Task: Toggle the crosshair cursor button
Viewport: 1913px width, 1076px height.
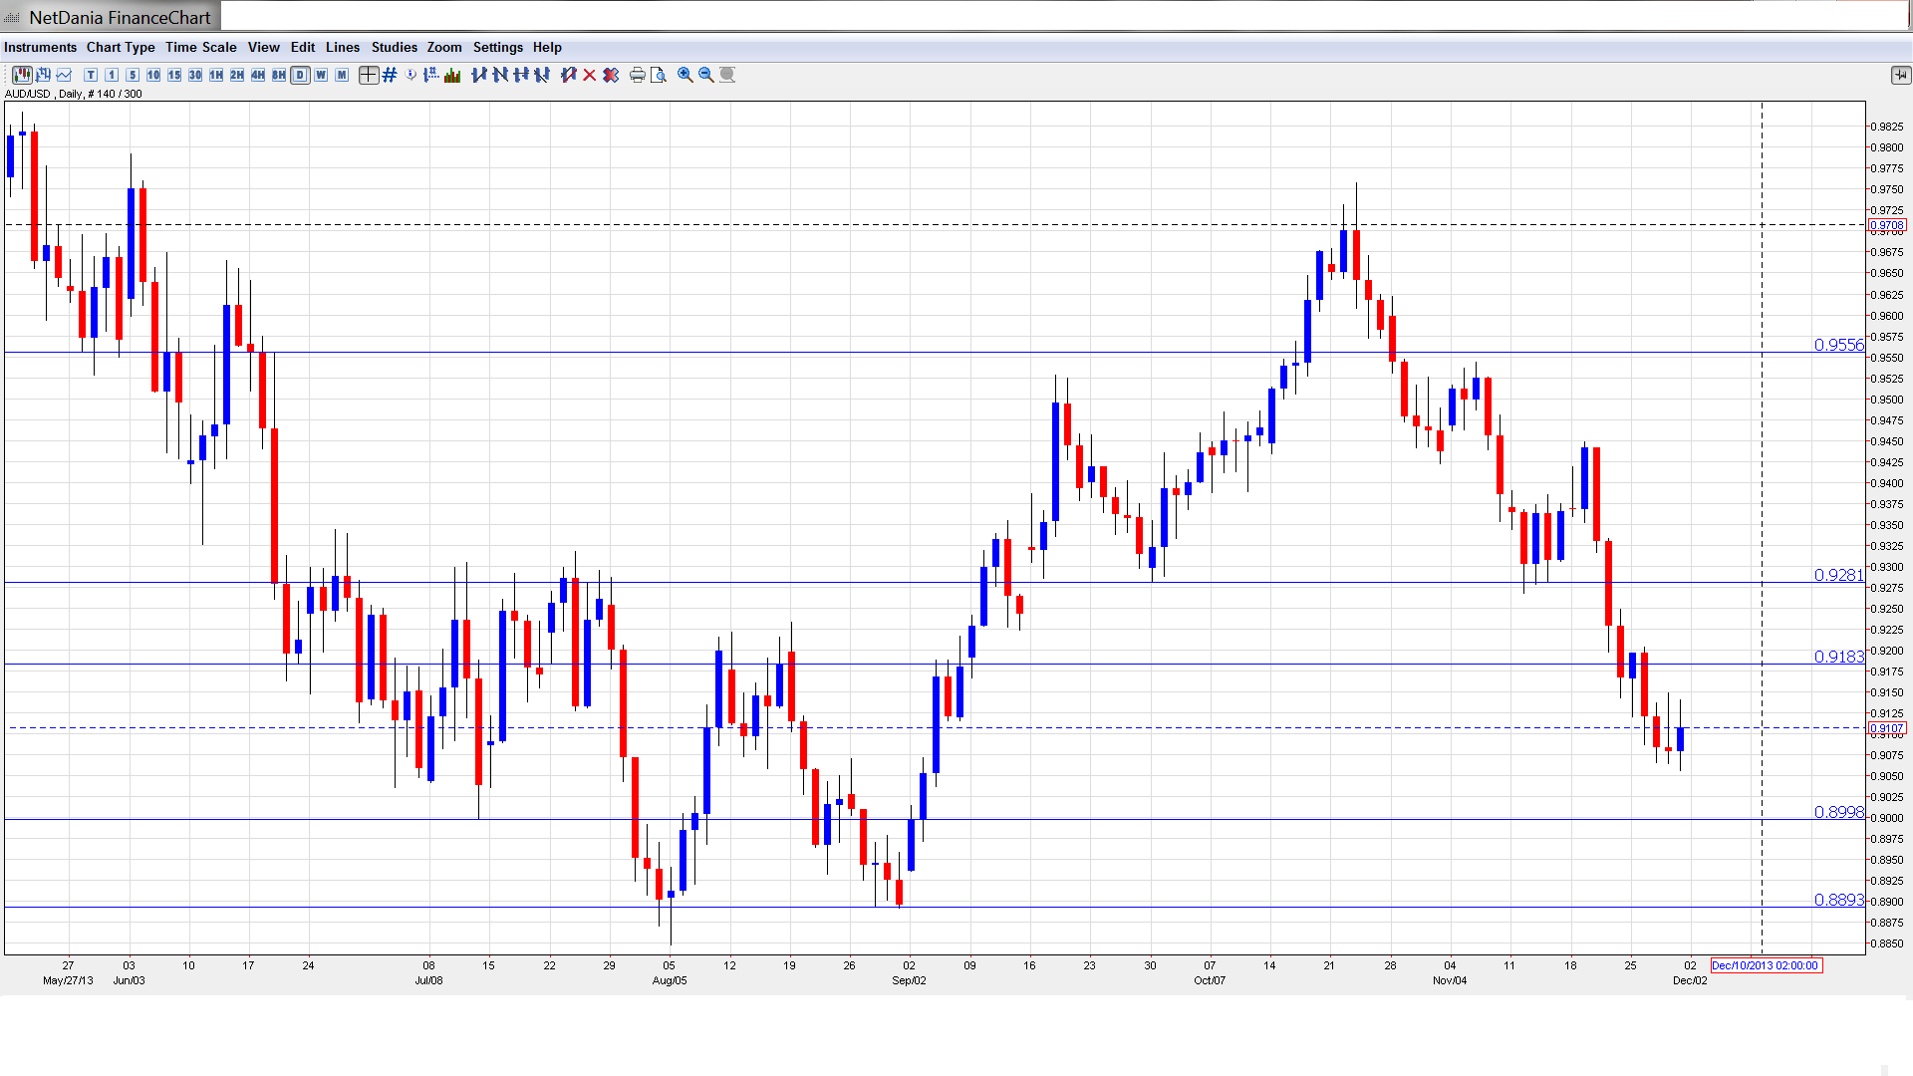Action: (369, 75)
